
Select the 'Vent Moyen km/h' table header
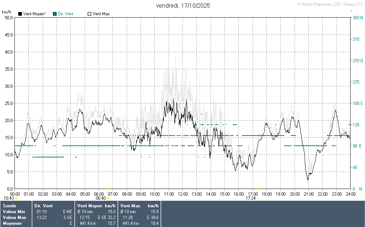(96, 206)
